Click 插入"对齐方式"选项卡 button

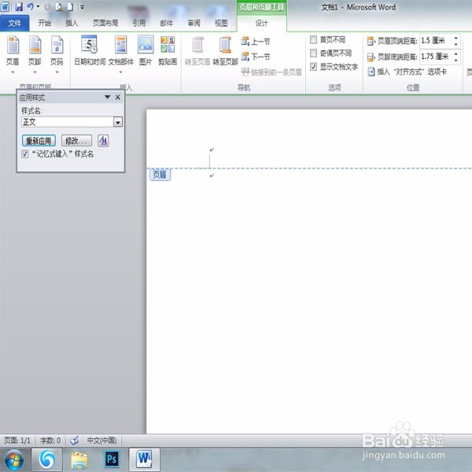click(x=407, y=72)
